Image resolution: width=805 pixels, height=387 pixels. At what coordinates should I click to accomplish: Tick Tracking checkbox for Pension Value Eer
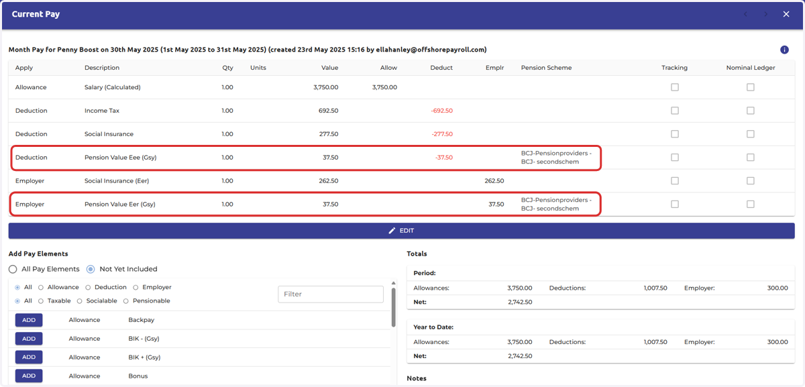(675, 205)
